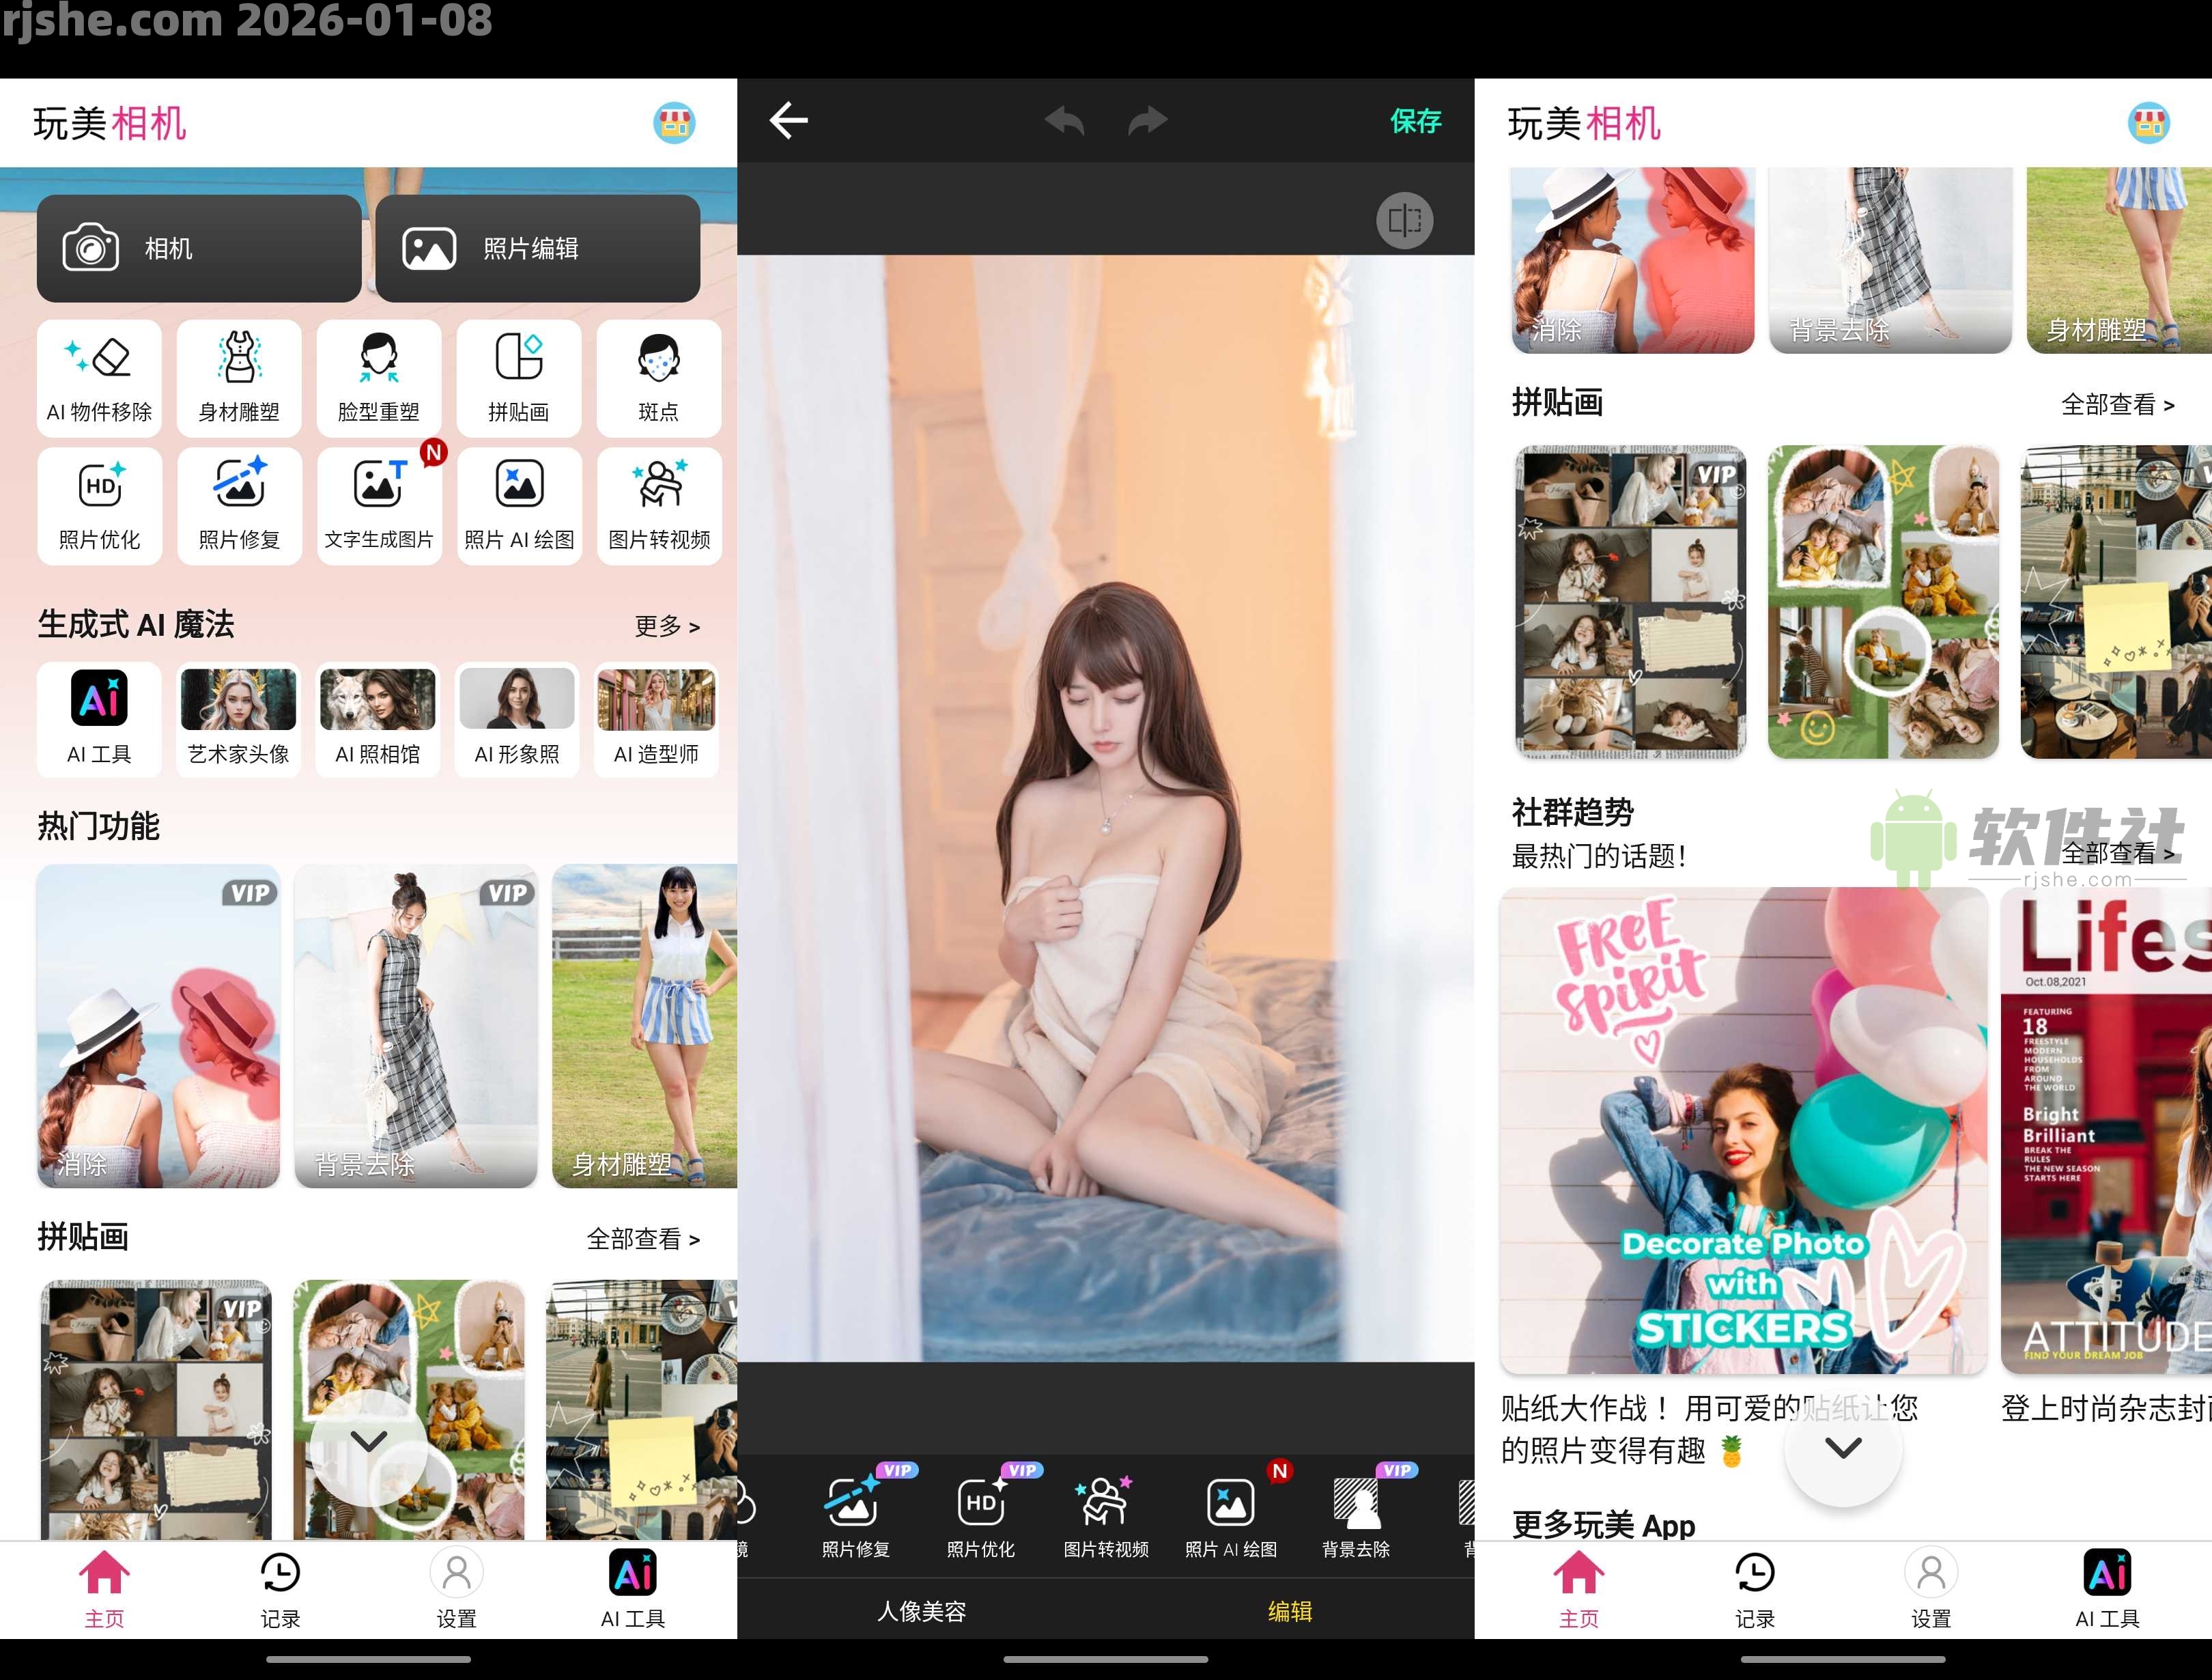
Task: Tap the store icon in the top-right corner
Action: coord(675,122)
